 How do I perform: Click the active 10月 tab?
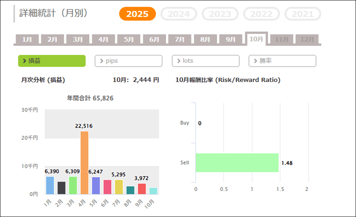(x=256, y=39)
